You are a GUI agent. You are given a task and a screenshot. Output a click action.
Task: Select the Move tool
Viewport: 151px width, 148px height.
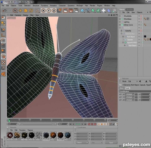(x=20, y=11)
